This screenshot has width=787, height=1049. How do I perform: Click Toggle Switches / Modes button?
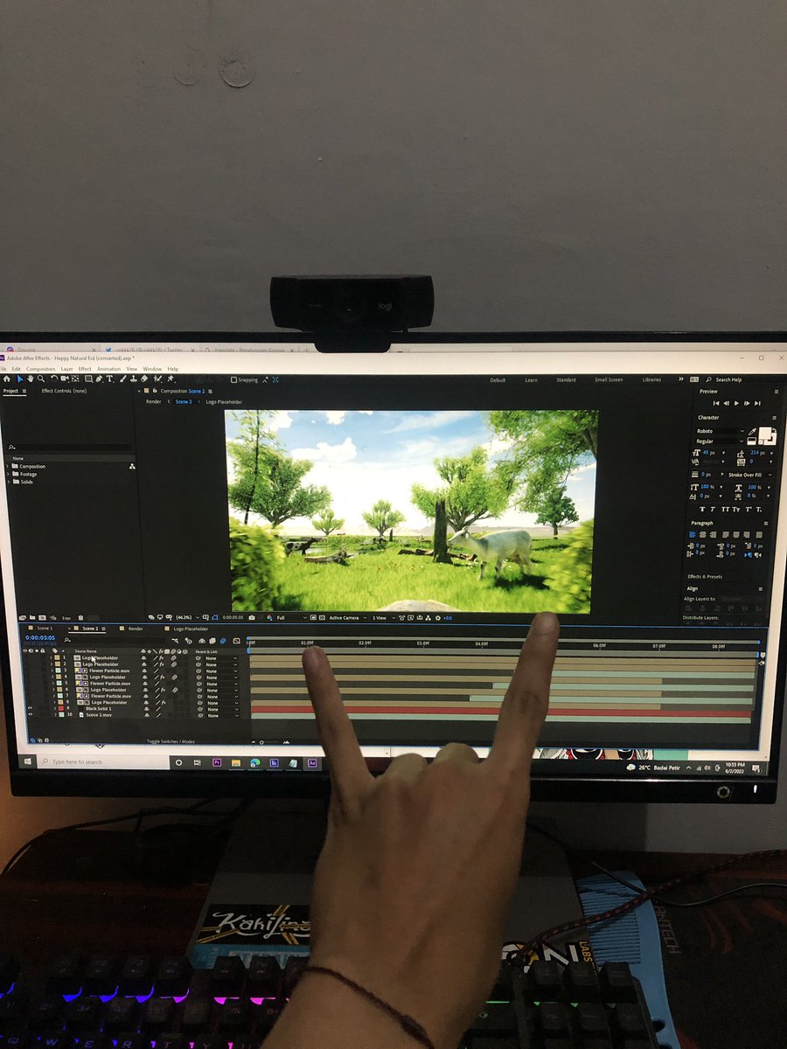[171, 741]
